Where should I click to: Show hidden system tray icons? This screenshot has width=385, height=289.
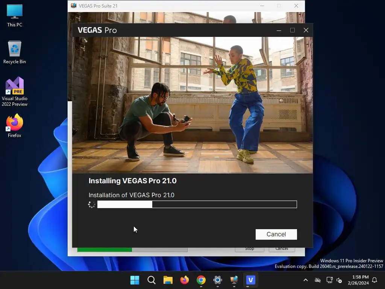coord(305,280)
